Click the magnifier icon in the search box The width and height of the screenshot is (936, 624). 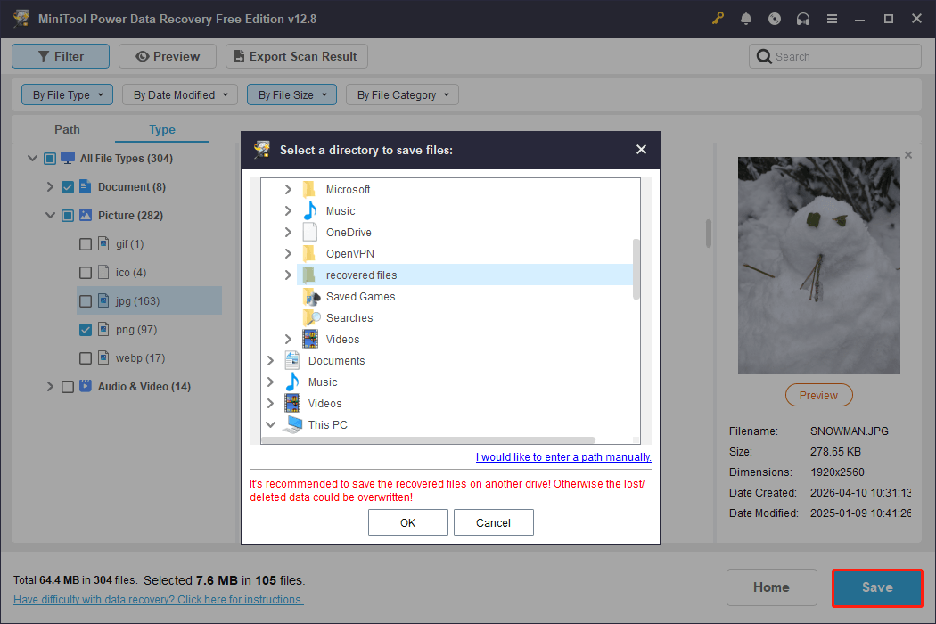pos(764,56)
